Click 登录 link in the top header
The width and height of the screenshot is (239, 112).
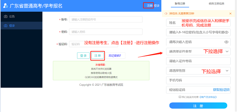157,6
